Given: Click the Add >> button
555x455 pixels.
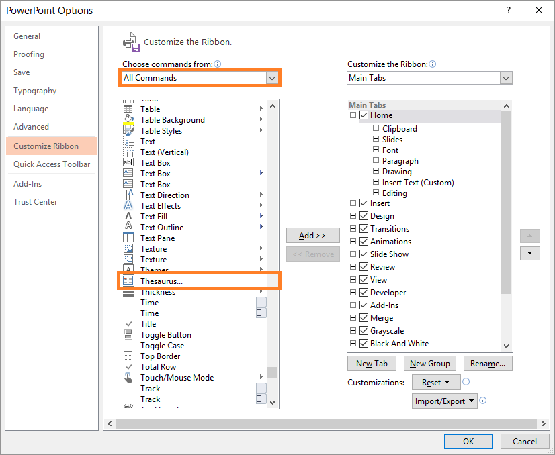Looking at the screenshot, I should (x=312, y=236).
